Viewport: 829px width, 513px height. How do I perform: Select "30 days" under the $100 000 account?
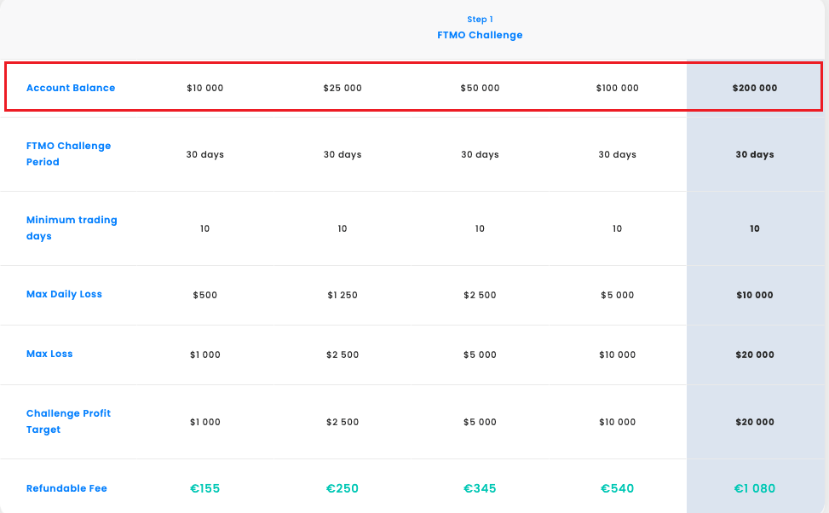pos(618,154)
